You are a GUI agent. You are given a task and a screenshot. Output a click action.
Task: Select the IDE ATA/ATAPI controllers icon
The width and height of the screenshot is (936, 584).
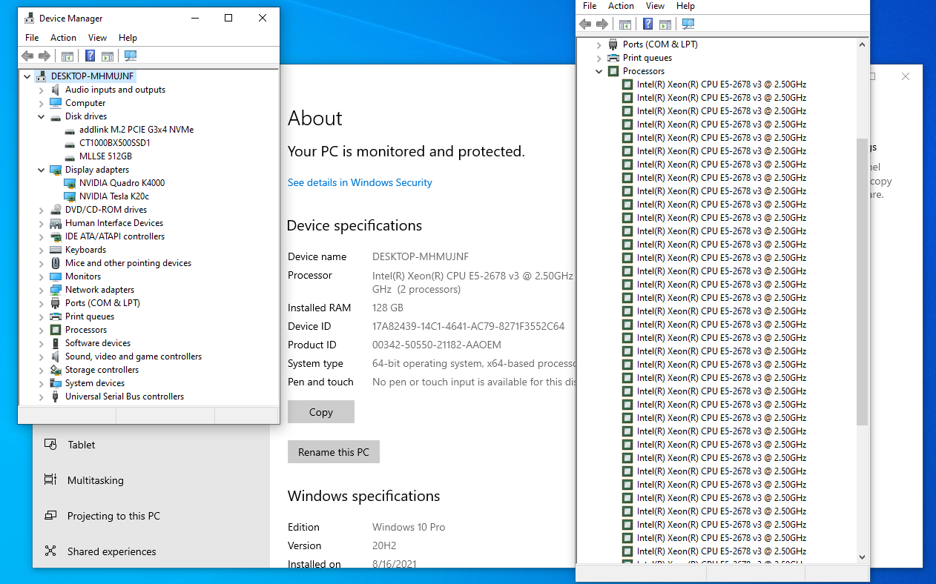coord(56,236)
